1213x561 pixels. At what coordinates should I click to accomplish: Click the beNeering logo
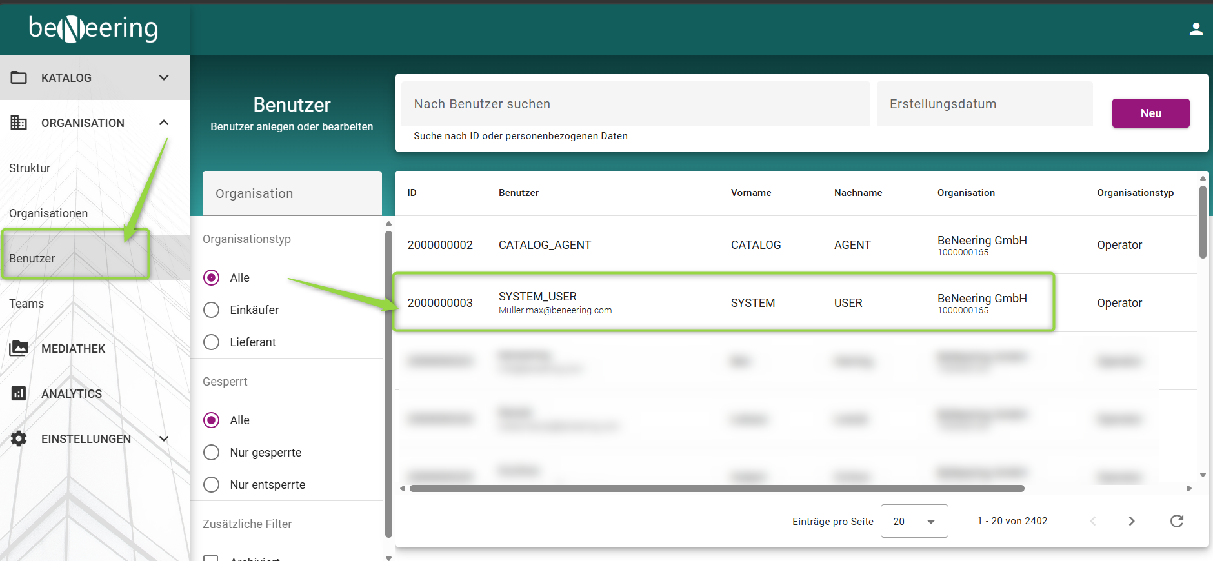pos(94,28)
